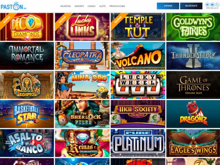Screen dimensions: 220x165
Task: Open the eSports menu item
Action: click(x=79, y=6)
